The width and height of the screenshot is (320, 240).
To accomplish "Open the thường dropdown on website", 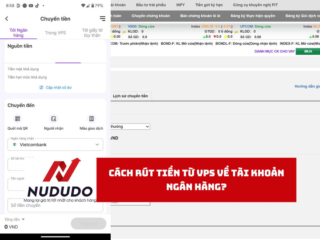I will pyautogui.click(x=130, y=126).
